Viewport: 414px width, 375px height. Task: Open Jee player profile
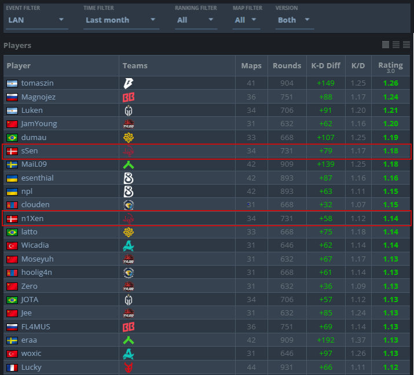point(26,313)
